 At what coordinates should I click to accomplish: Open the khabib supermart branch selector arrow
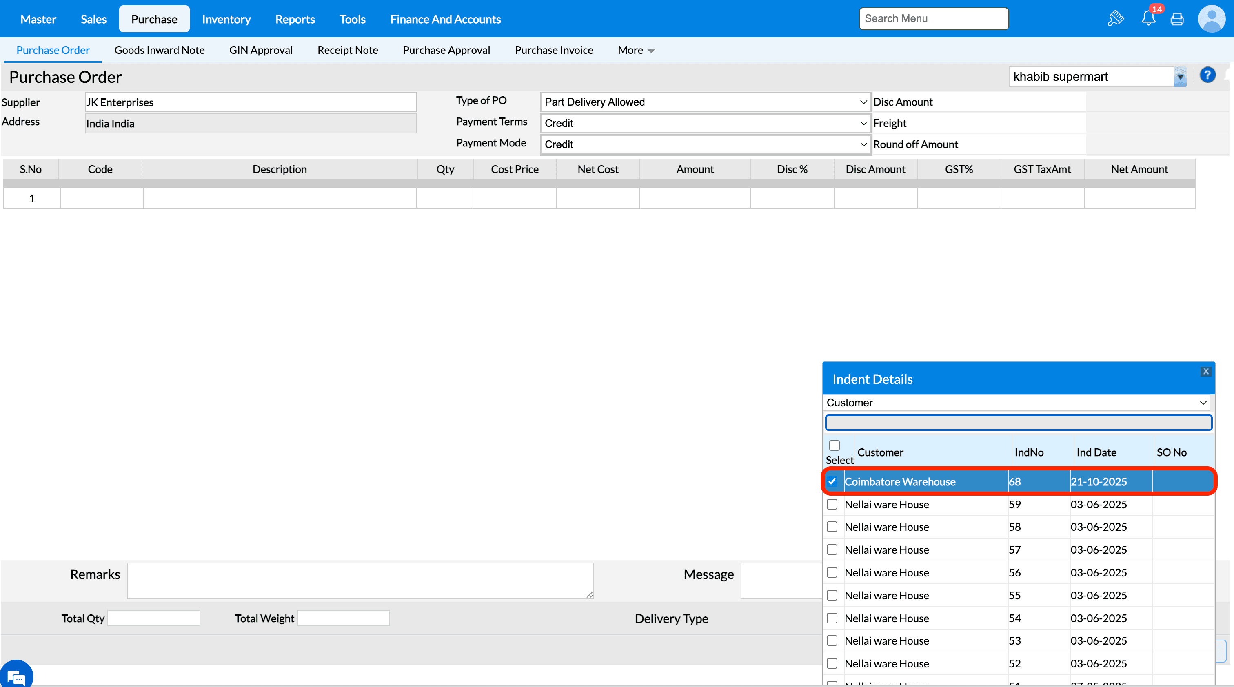(1180, 77)
